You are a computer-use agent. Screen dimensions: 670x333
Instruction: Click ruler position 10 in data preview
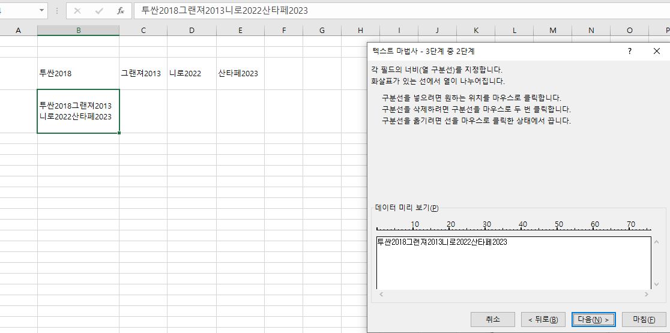(x=414, y=224)
